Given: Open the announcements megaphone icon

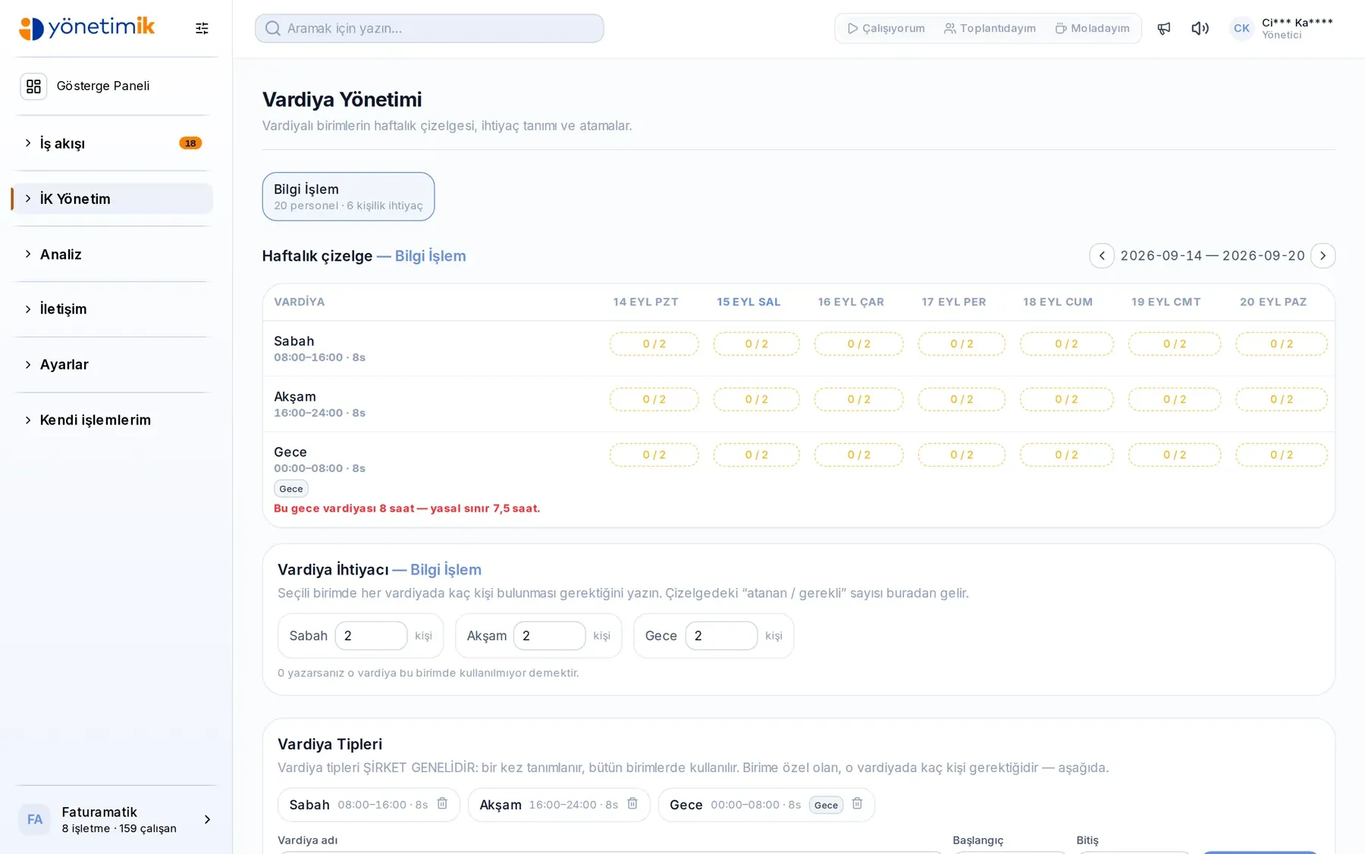Looking at the screenshot, I should pos(1164,28).
